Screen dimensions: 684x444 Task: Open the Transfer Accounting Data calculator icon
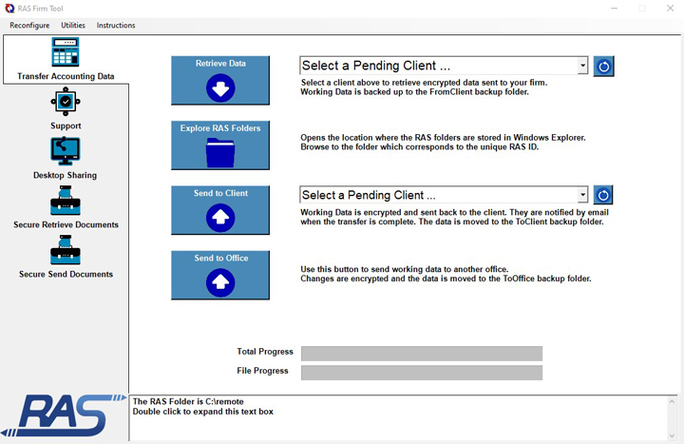click(x=66, y=52)
